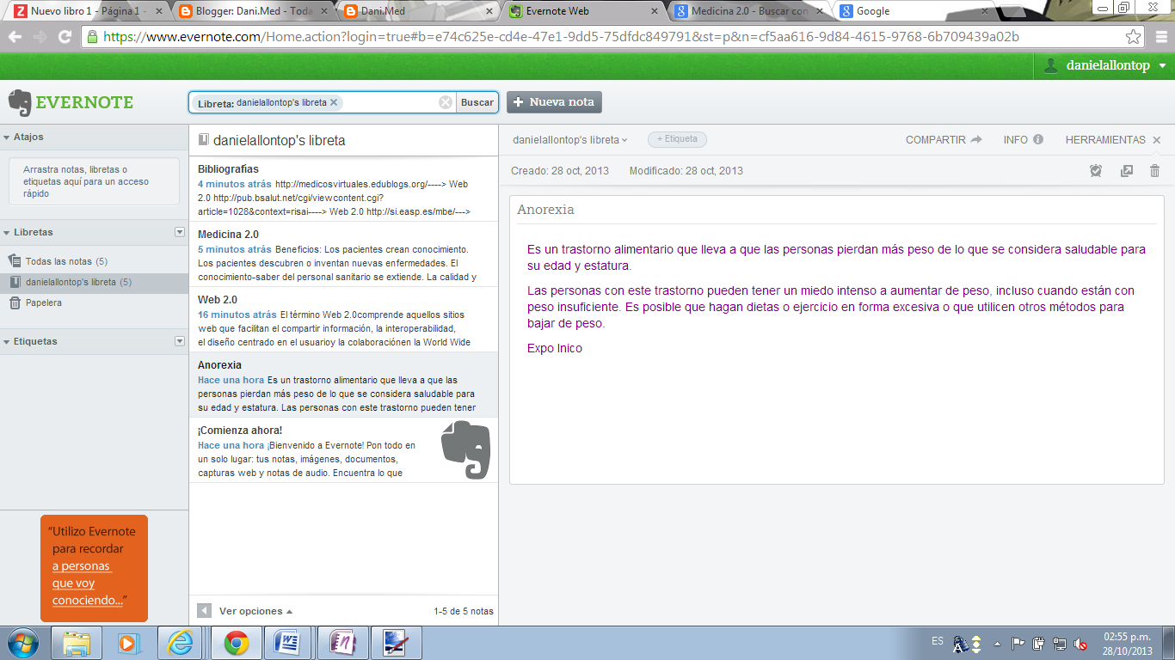Screen dimensions: 1175x660
Task: Collapse the Libretas section
Action: coord(7,232)
